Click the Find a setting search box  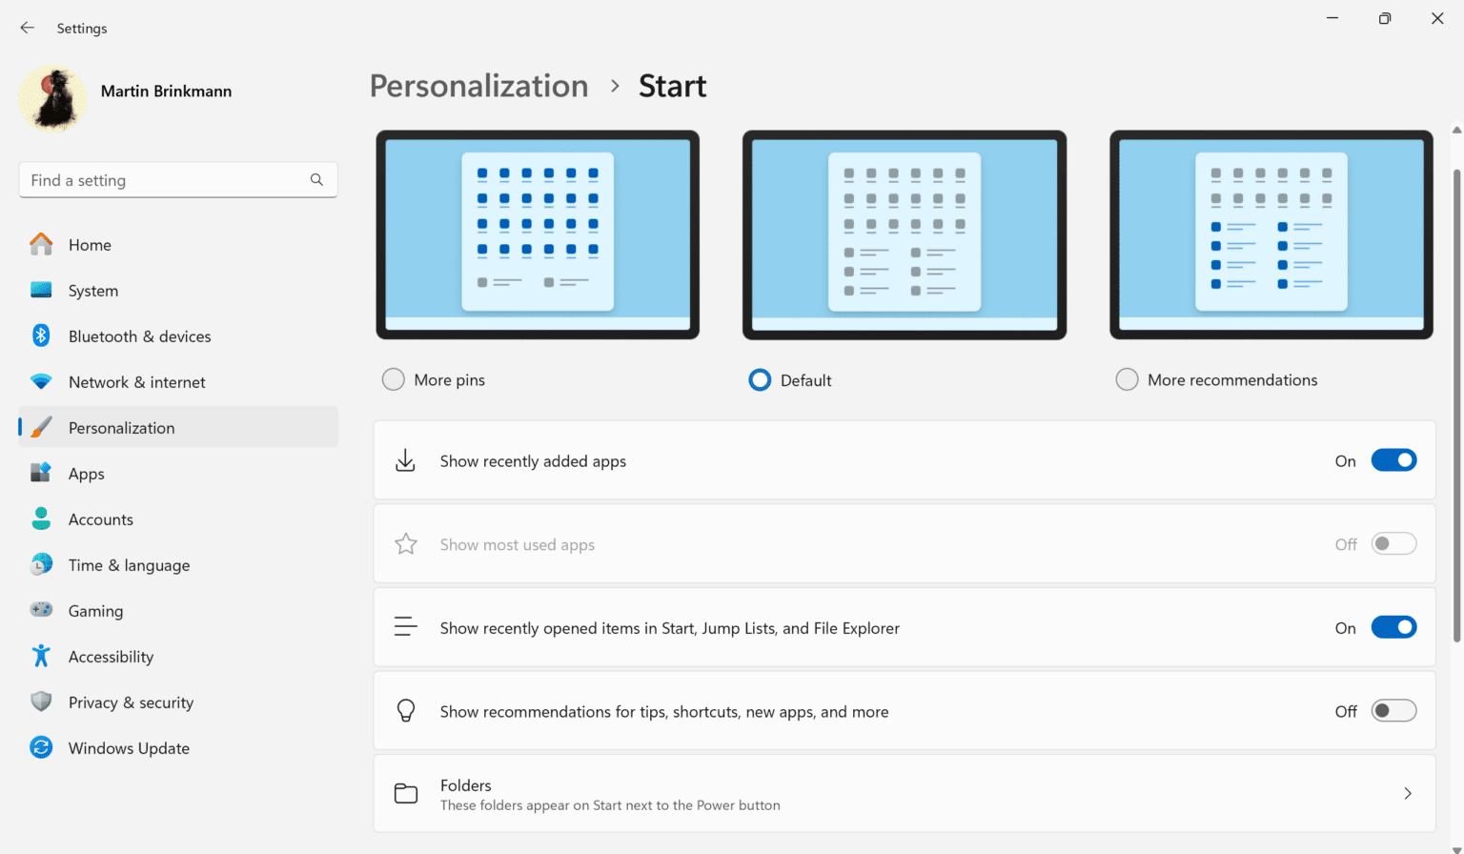click(x=177, y=179)
